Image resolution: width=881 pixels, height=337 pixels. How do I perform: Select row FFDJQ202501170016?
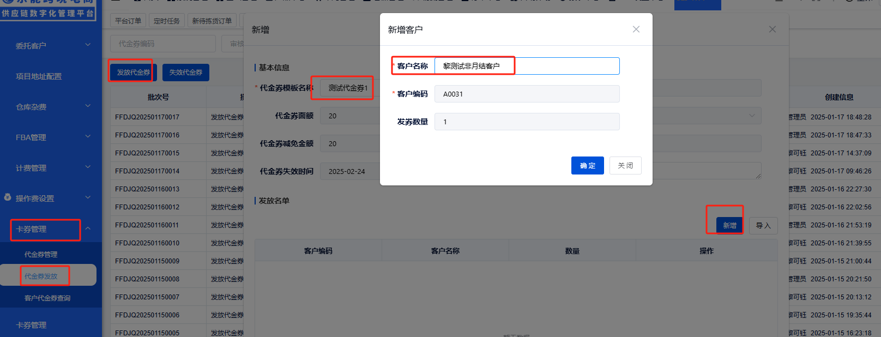pyautogui.click(x=147, y=135)
